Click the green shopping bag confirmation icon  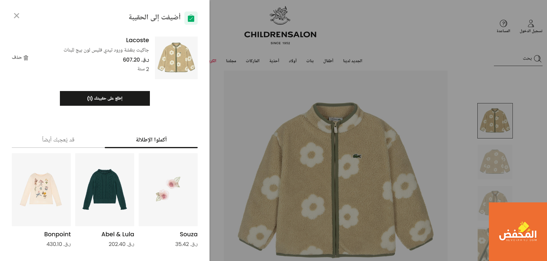(191, 18)
